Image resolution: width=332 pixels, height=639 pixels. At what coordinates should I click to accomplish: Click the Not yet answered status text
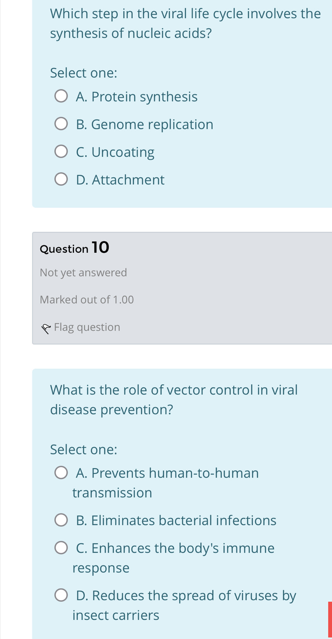click(x=83, y=272)
